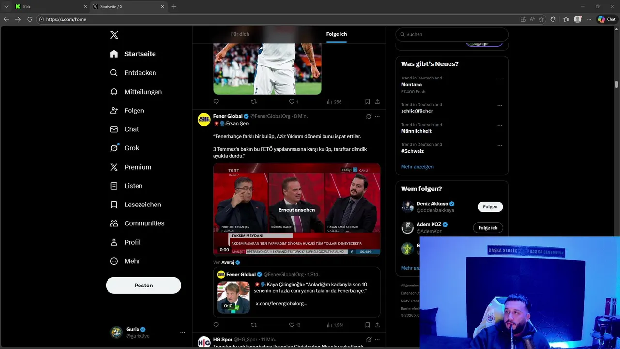Close the Startseite / X browser tab
The width and height of the screenshot is (620, 349).
[x=162, y=6]
